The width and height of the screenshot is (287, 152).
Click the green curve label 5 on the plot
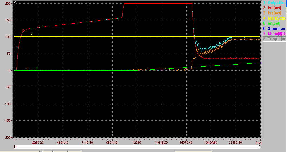coord(37,68)
